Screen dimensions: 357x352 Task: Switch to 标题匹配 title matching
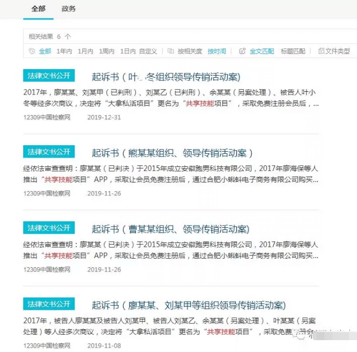click(x=293, y=51)
